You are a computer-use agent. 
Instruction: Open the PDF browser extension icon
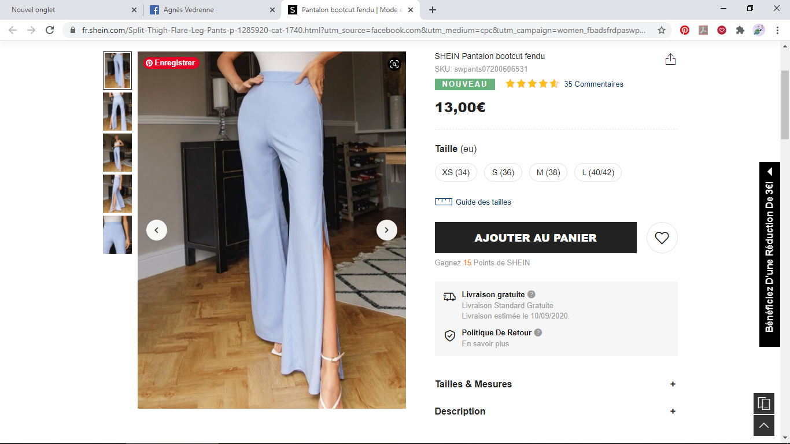pyautogui.click(x=703, y=30)
